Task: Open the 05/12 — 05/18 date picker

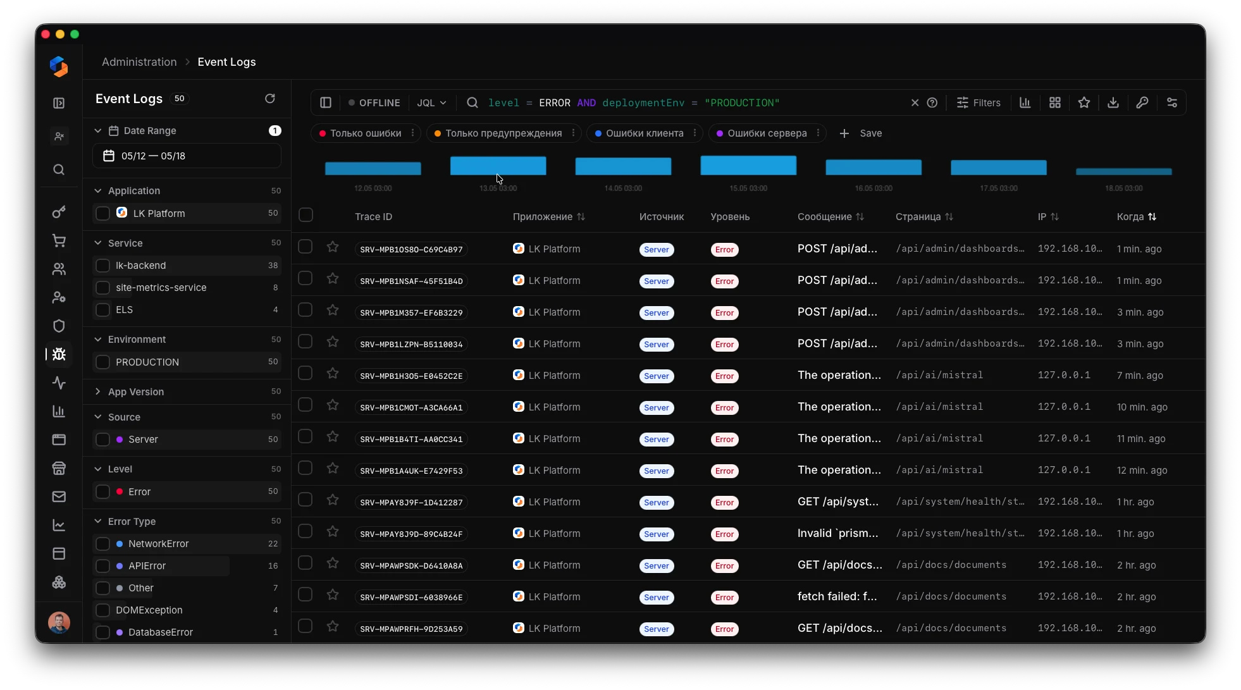Action: click(187, 156)
